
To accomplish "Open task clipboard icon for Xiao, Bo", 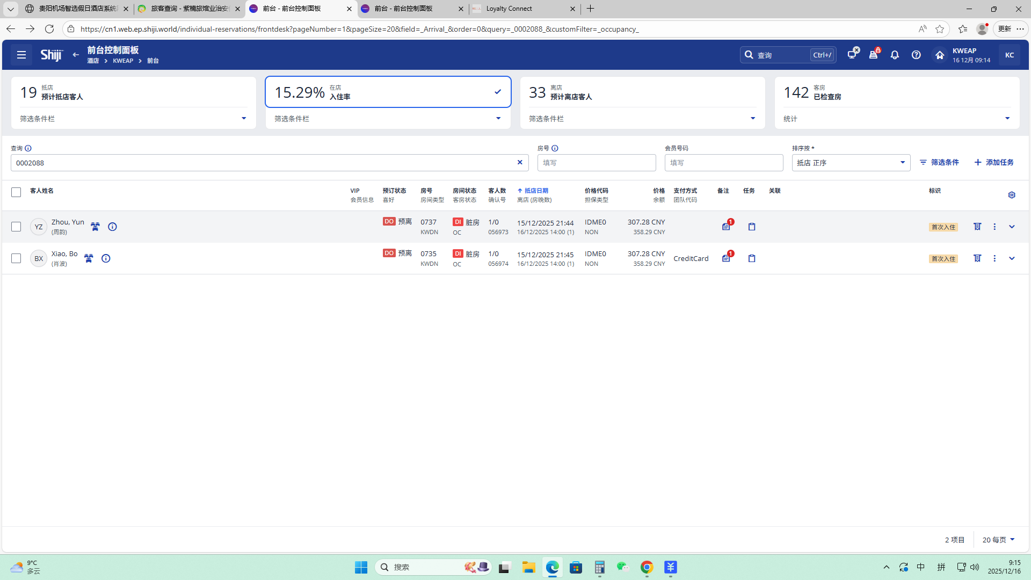I will (x=752, y=258).
